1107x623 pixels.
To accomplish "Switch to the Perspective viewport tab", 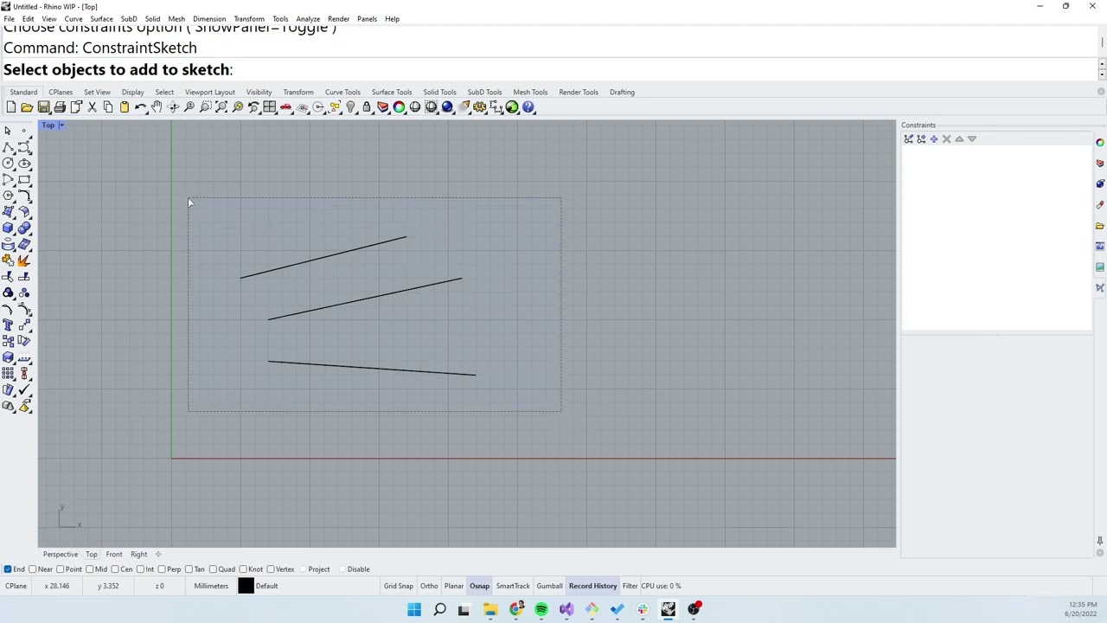I will pyautogui.click(x=61, y=555).
